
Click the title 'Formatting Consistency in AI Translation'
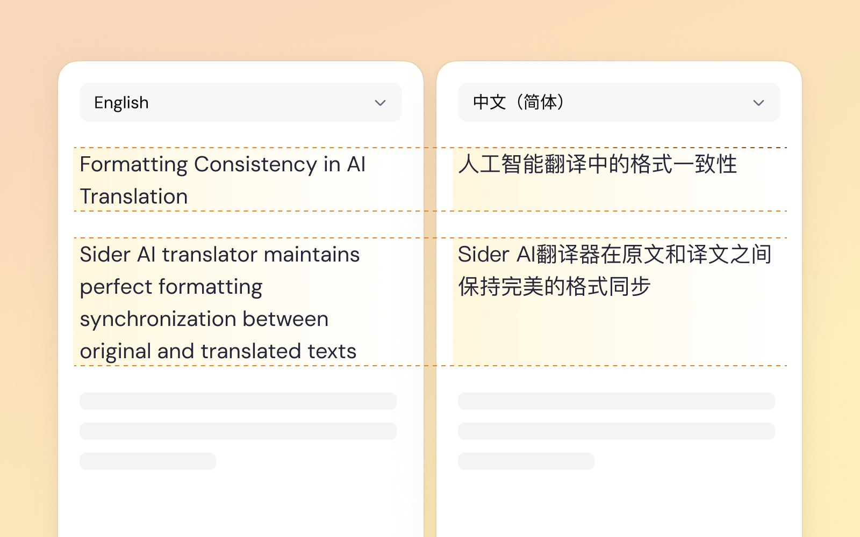point(223,180)
